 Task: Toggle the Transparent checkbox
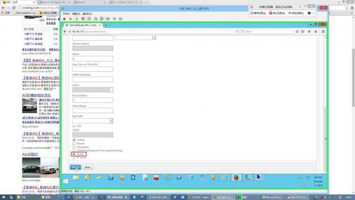[74, 147]
